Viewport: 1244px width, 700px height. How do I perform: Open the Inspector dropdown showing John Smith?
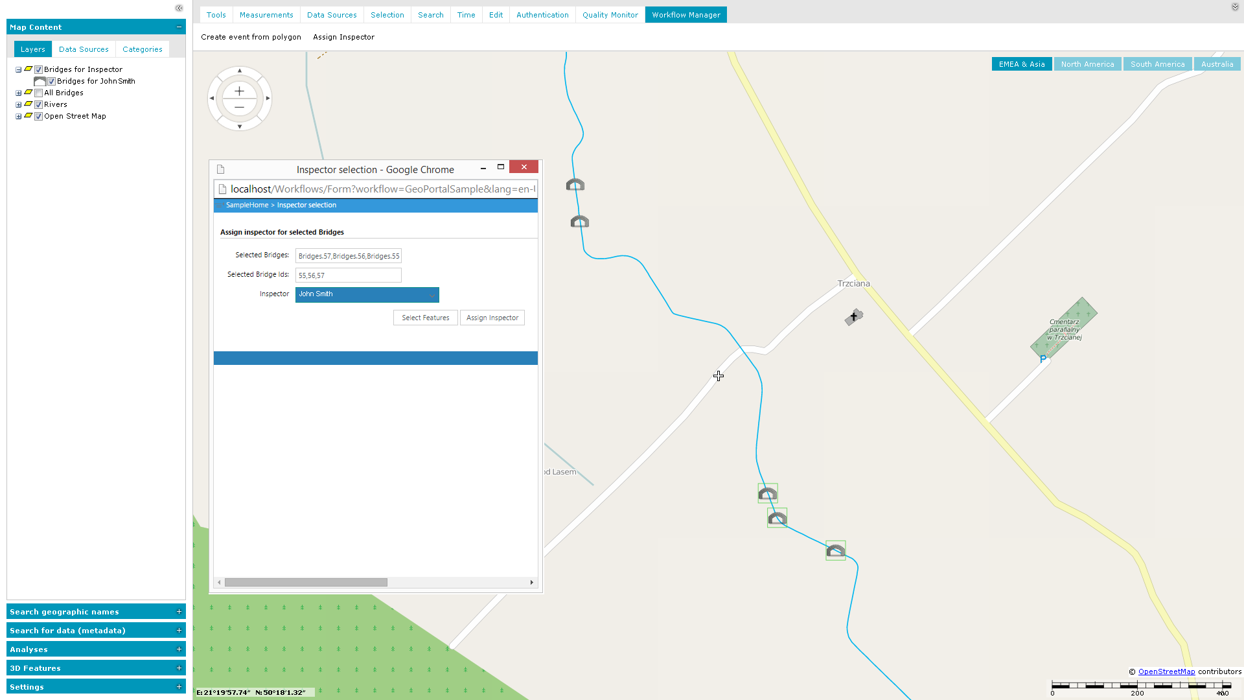(x=367, y=294)
